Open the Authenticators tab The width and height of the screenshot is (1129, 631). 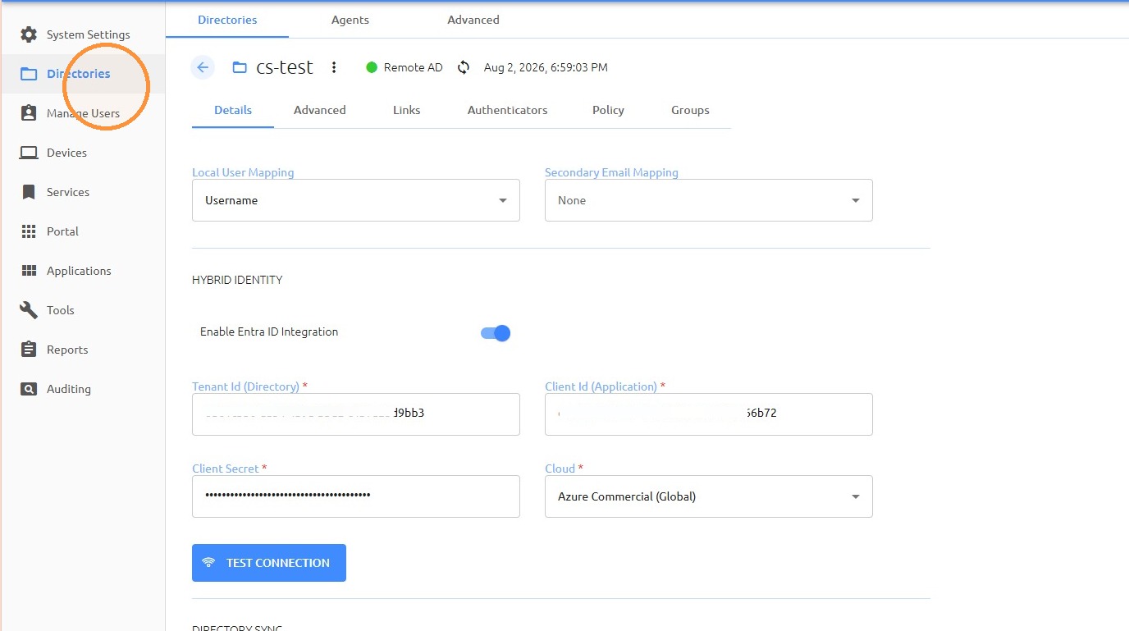click(x=508, y=110)
